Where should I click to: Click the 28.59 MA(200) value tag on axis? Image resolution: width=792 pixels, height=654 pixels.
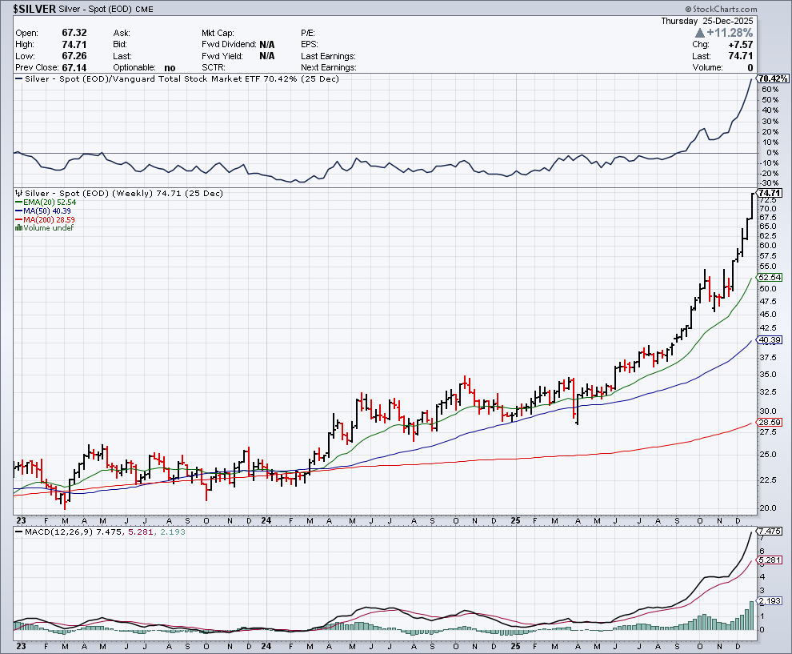(x=770, y=422)
